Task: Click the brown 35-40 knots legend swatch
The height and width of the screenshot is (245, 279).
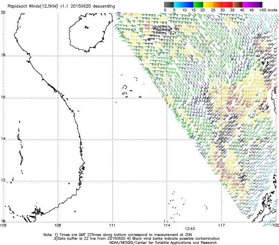Action: click(238, 5)
